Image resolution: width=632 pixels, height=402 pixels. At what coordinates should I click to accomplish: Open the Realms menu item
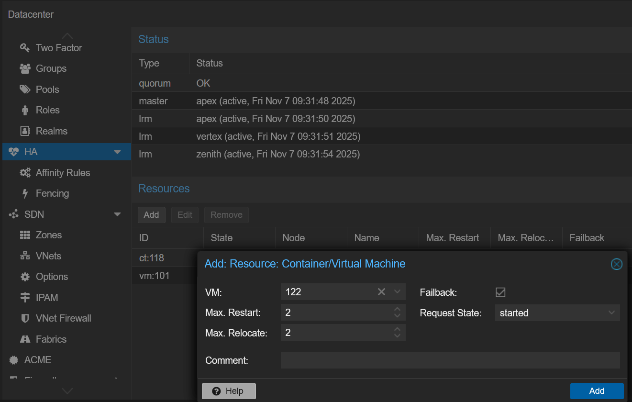click(x=51, y=131)
